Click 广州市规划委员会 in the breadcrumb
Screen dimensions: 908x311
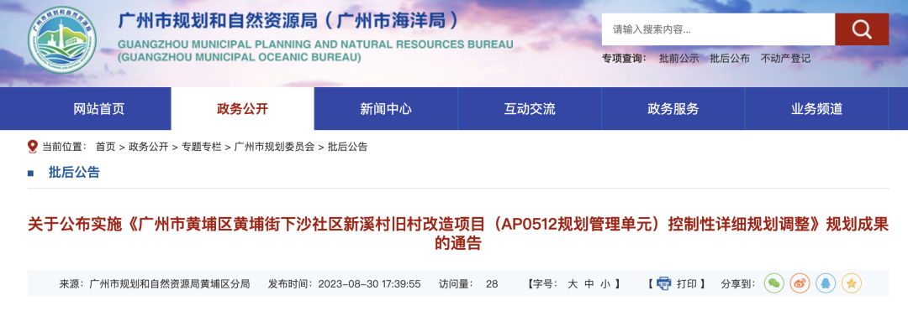click(x=274, y=148)
